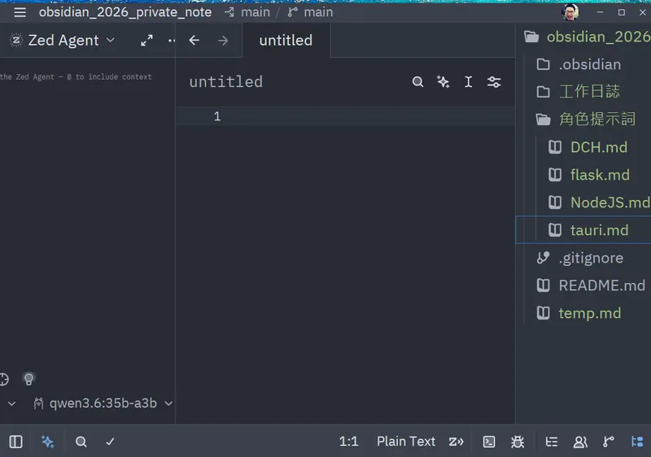Open the hamburger application menu
651x457 pixels.
click(x=20, y=12)
